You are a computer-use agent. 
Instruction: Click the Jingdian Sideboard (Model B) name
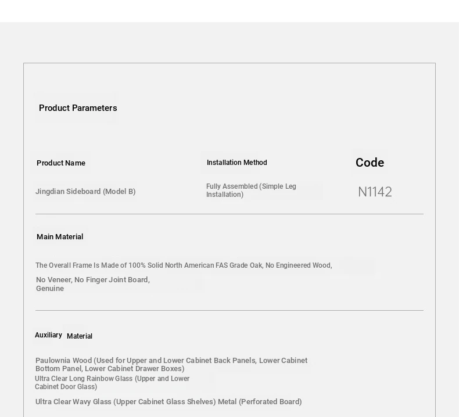coord(85,192)
